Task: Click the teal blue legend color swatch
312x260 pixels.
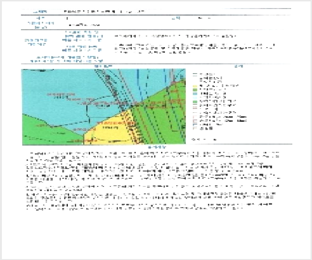Action: (x=195, y=93)
